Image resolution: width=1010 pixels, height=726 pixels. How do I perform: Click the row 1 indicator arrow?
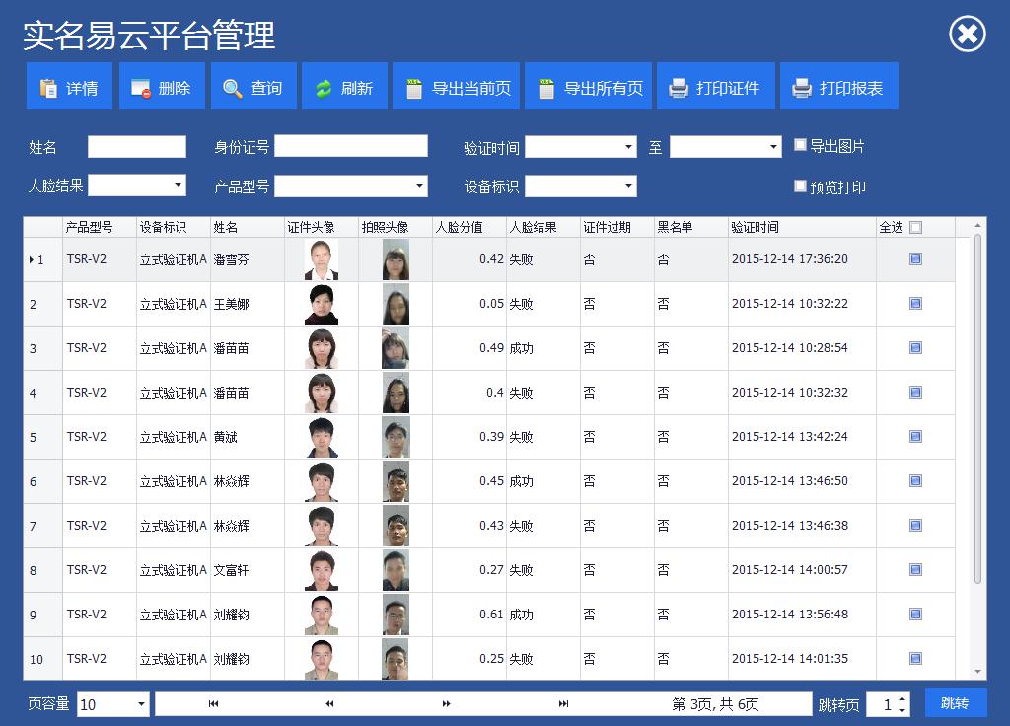point(31,259)
